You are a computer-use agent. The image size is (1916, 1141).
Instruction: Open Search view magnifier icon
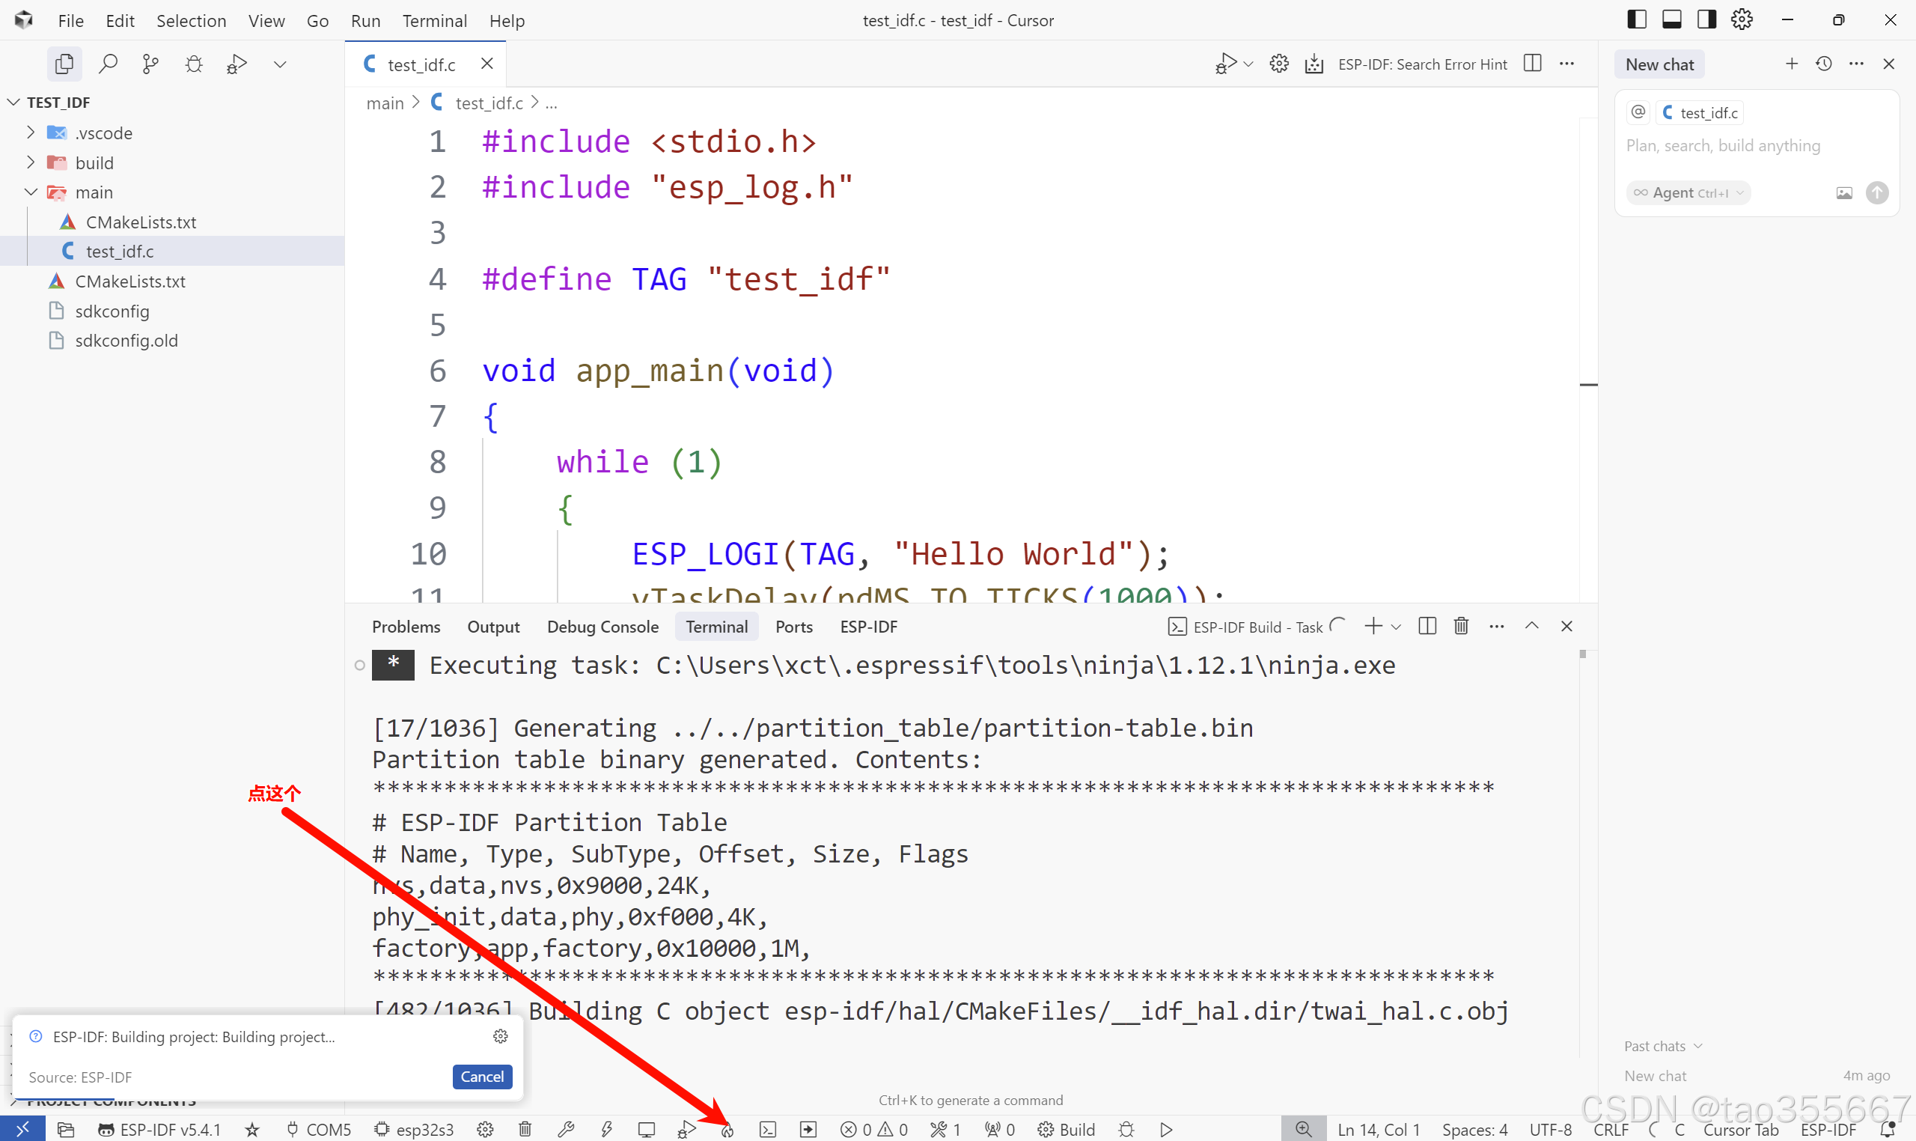(x=108, y=64)
